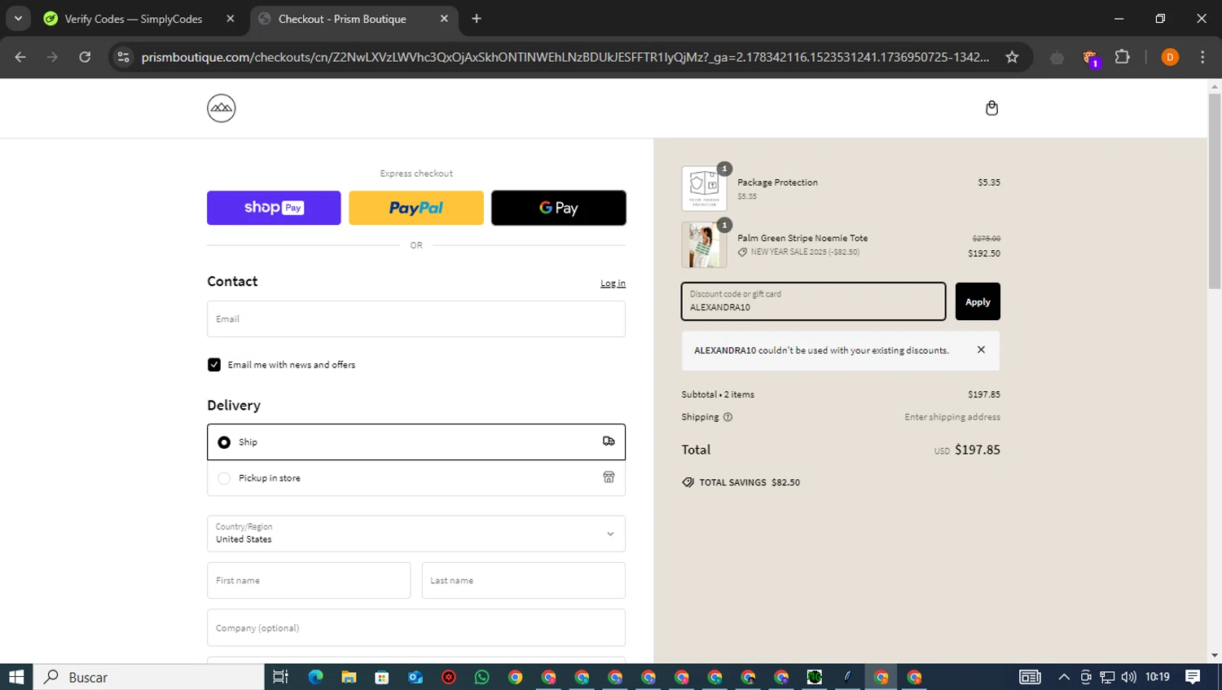
Task: Select the Ship delivery radio button
Action: click(224, 442)
